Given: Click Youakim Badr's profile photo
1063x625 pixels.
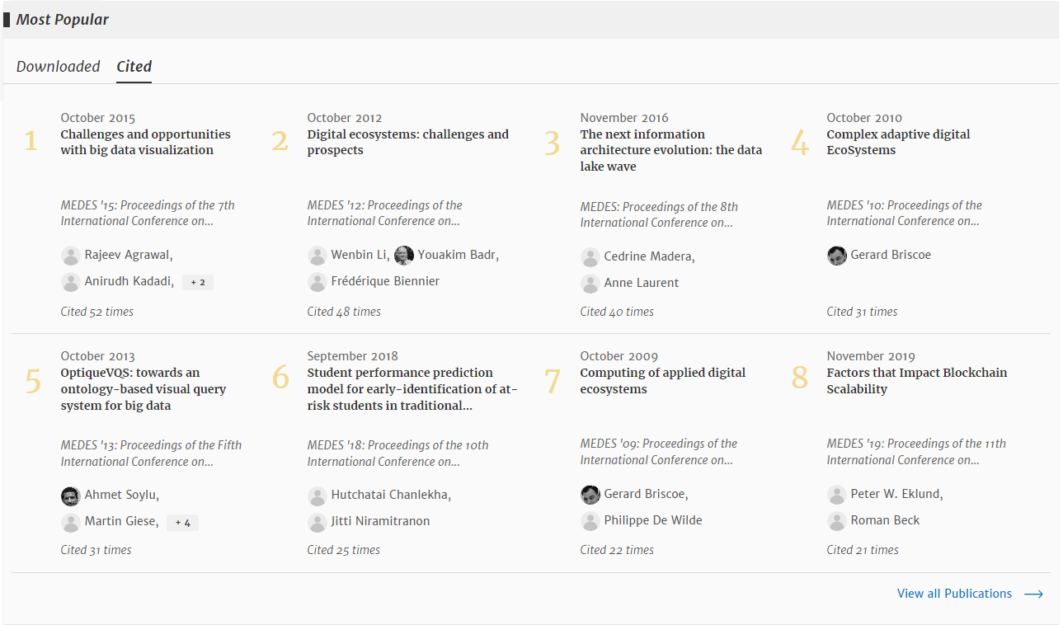Looking at the screenshot, I should tap(403, 256).
